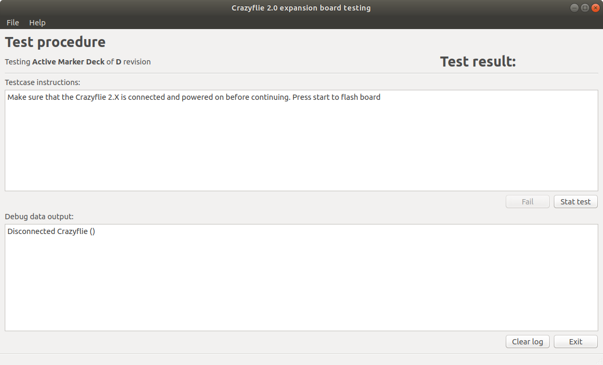Select the Disconnected Crazyflie log line

tap(51, 231)
